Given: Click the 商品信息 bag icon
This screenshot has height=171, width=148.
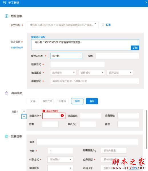Looking at the screenshot, I should tap(7, 93).
